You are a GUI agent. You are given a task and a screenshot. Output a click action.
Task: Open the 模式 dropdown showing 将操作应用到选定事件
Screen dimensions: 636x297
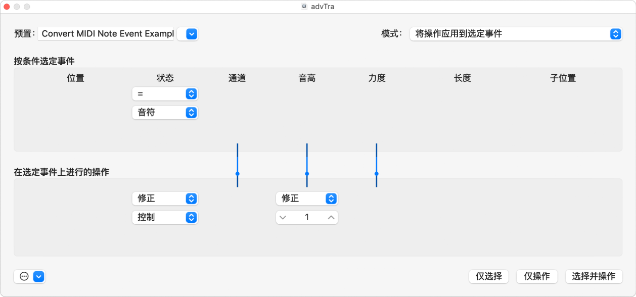[515, 34]
